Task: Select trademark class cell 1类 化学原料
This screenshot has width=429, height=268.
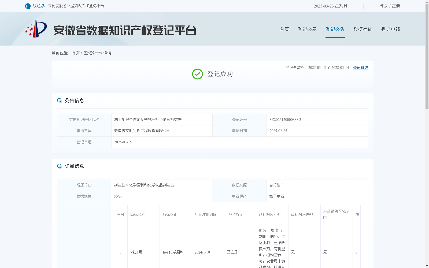Action: pos(173,252)
